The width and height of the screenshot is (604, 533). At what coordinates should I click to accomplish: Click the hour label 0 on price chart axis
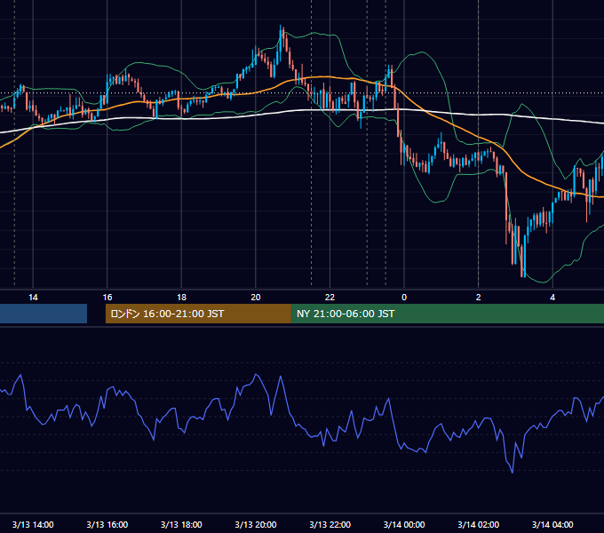click(404, 298)
